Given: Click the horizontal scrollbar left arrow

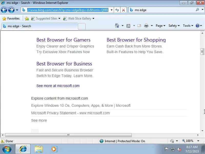Looking at the screenshot, I should [3, 135].
